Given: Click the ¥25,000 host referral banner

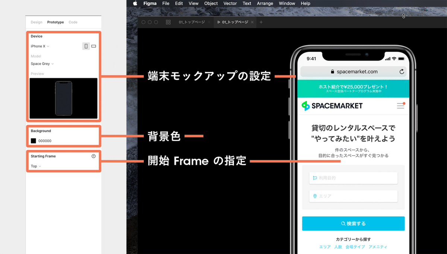Looking at the screenshot, I should coord(353,88).
